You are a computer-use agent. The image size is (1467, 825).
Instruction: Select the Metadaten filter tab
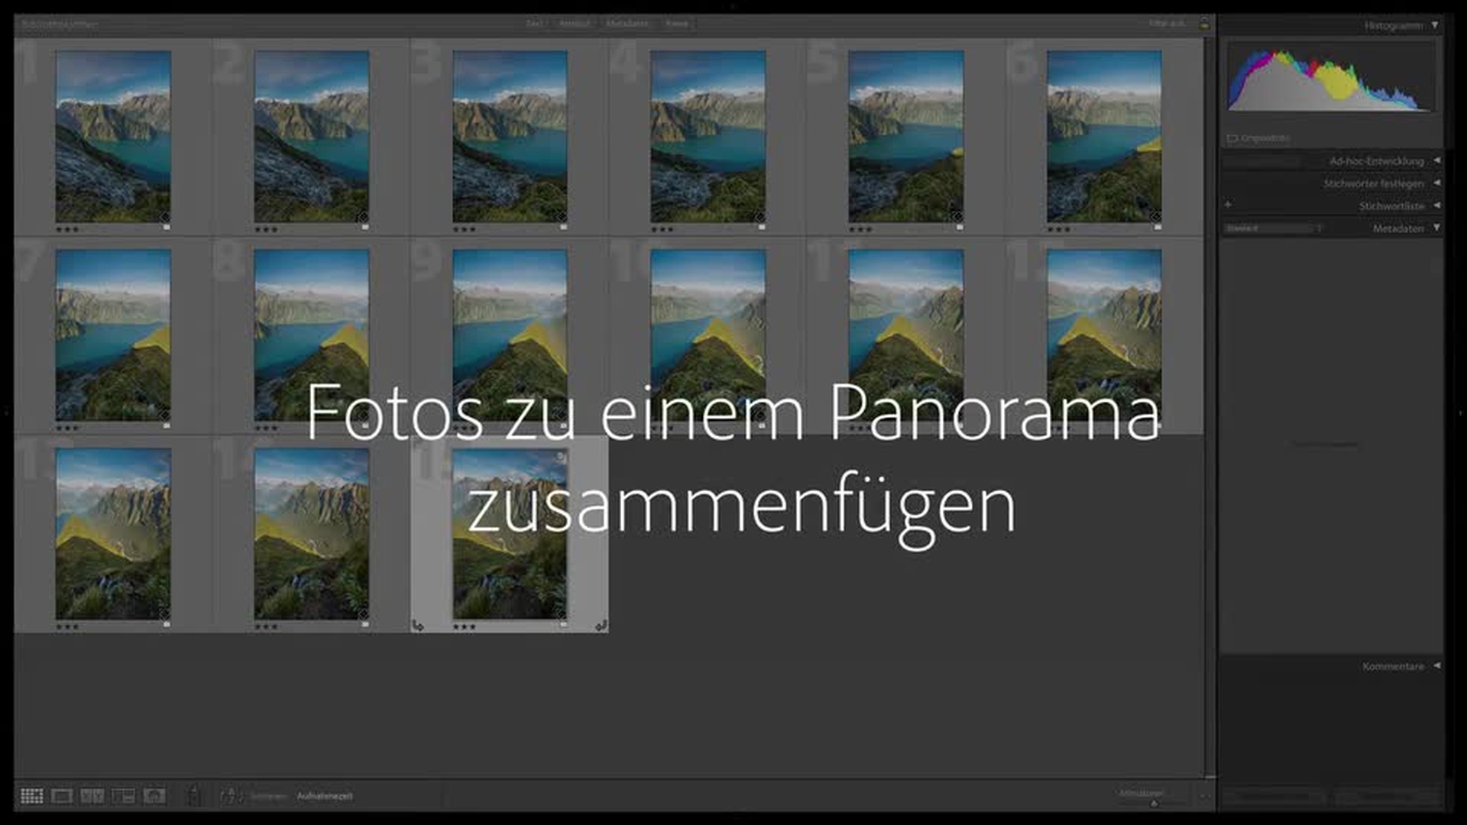pyautogui.click(x=627, y=24)
